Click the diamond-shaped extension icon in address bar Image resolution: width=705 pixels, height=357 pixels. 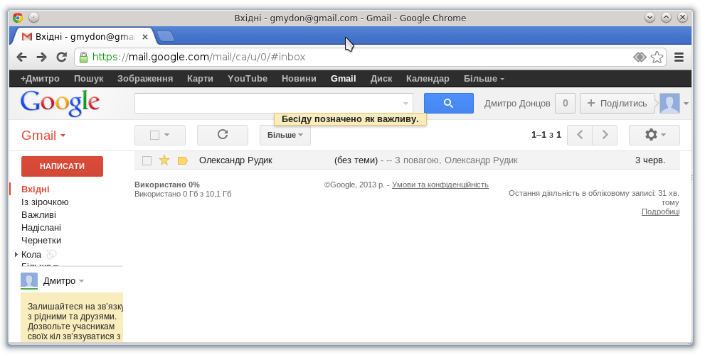(640, 57)
